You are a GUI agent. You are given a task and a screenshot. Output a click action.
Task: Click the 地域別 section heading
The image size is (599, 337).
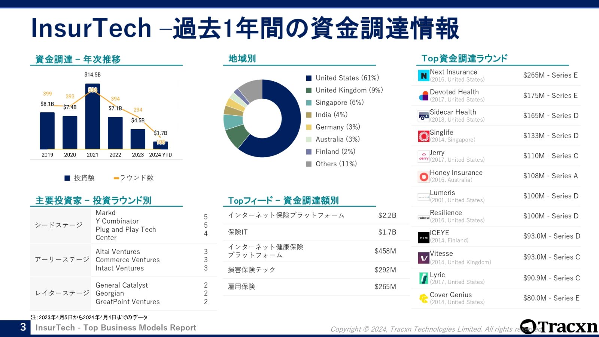(x=242, y=59)
